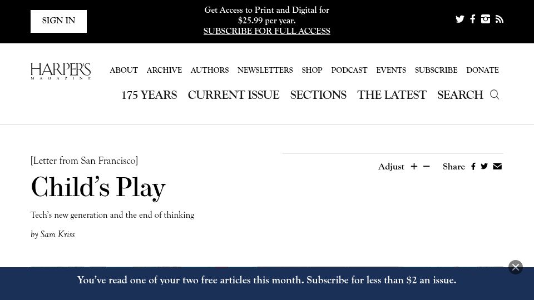Open Harper's Instagram page from header
The height and width of the screenshot is (300, 534).
(x=485, y=19)
